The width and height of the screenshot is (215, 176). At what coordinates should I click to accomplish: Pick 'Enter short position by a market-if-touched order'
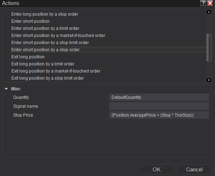click(x=58, y=36)
